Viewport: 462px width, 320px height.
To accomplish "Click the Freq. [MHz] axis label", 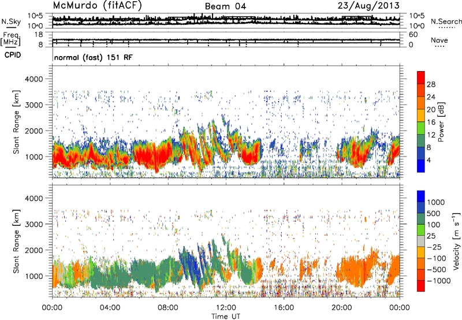I will coord(12,39).
